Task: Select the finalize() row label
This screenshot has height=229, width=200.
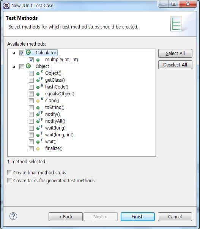Action: (x=54, y=148)
